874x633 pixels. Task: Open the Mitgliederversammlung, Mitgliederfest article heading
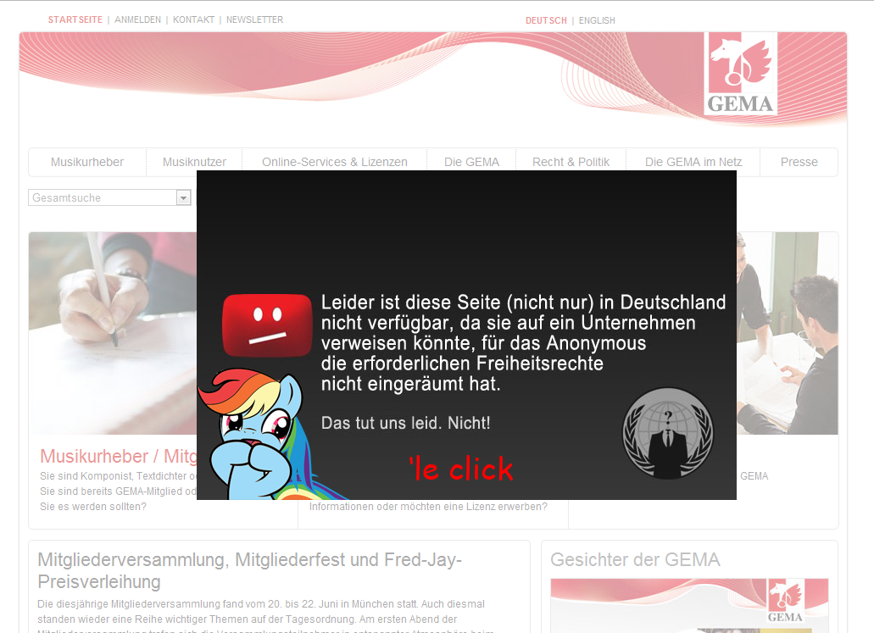[x=250, y=570]
